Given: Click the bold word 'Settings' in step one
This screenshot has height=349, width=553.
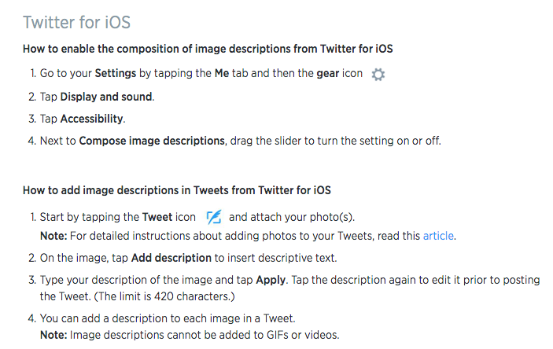Looking at the screenshot, I should pos(116,73).
